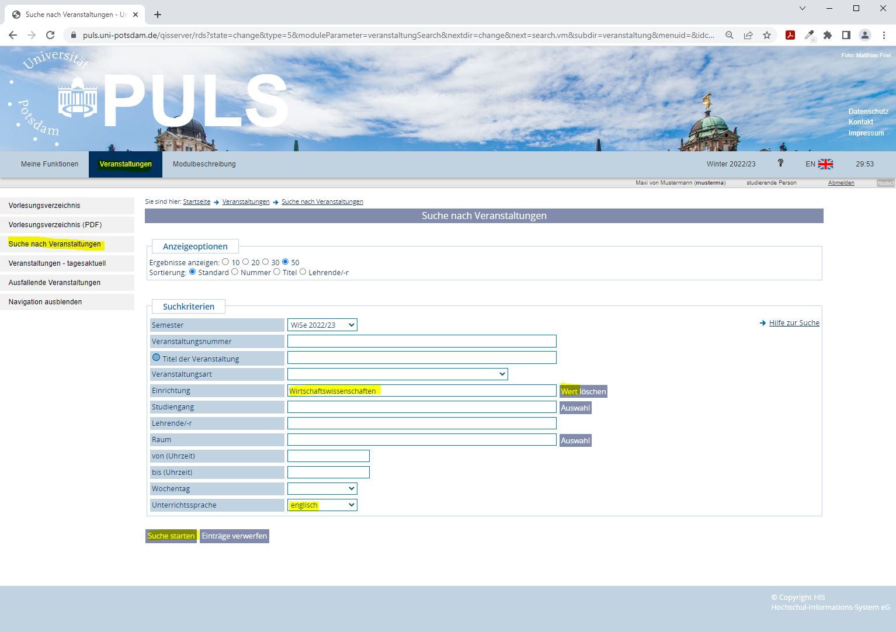Sort results by Titel
Image resolution: width=896 pixels, height=632 pixels.
(277, 272)
